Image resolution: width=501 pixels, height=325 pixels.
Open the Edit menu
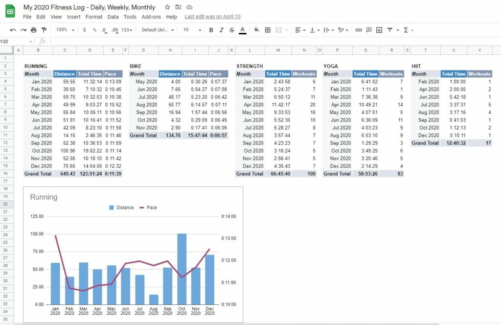point(41,17)
